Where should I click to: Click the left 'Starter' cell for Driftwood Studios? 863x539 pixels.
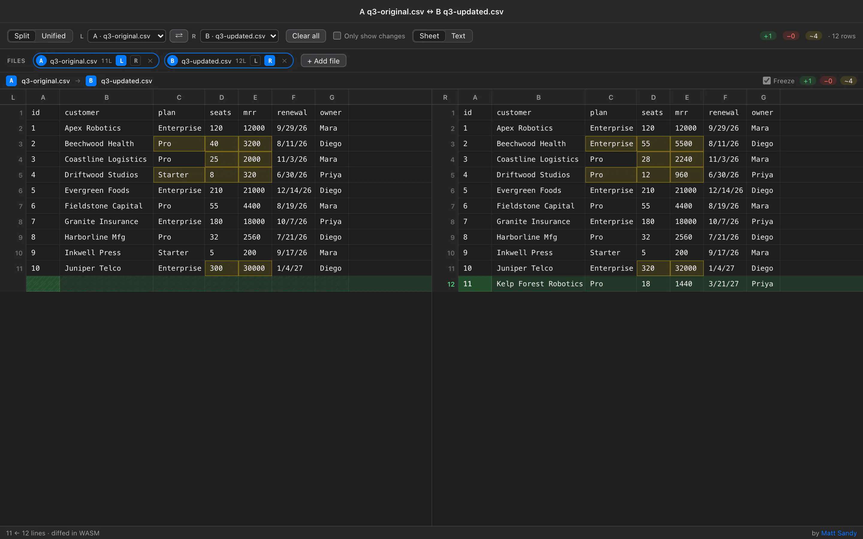coord(179,175)
